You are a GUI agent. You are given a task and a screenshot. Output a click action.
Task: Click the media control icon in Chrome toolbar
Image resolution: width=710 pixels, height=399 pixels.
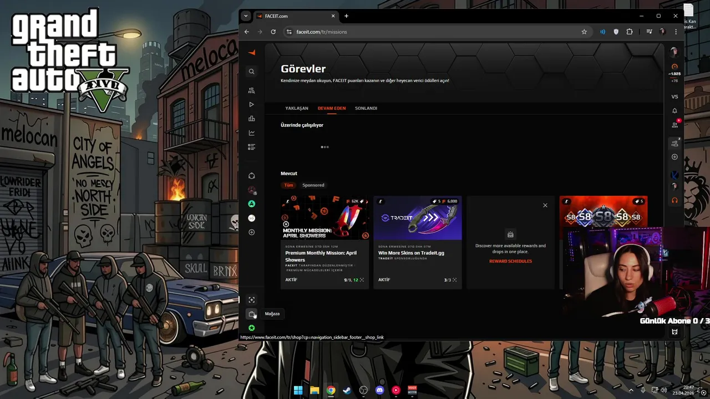click(x=649, y=32)
